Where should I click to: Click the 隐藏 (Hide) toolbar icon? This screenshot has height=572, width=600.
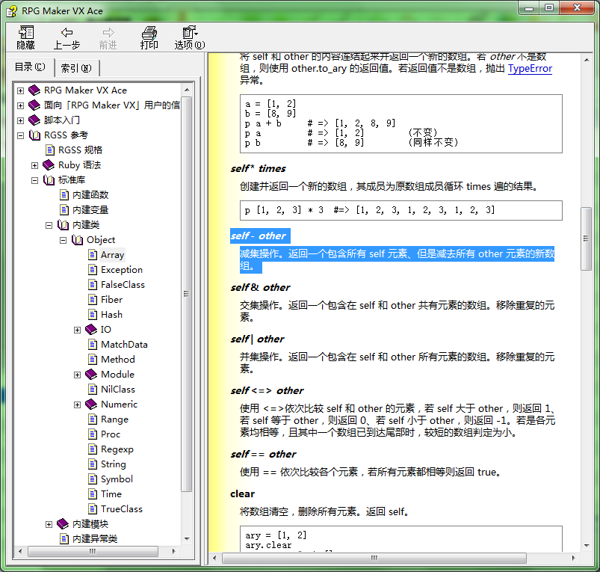click(26, 33)
